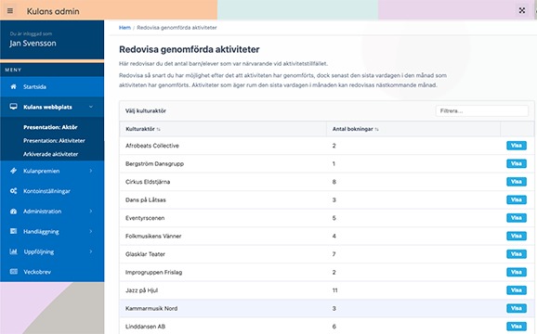Select Kammarmusik Nord row name

tap(151, 308)
